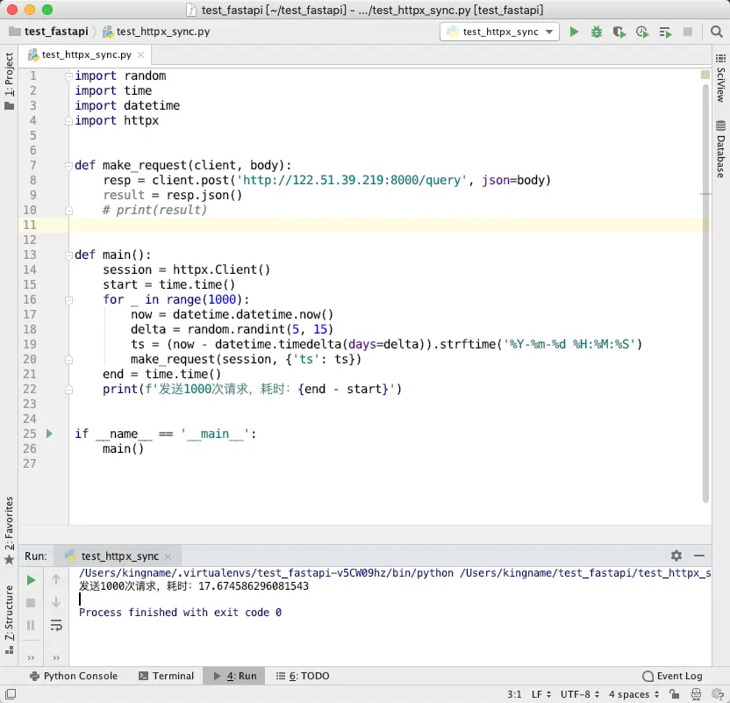Screen dimensions: 730x703
Task: Open the Terminal tool window
Action: point(166,676)
